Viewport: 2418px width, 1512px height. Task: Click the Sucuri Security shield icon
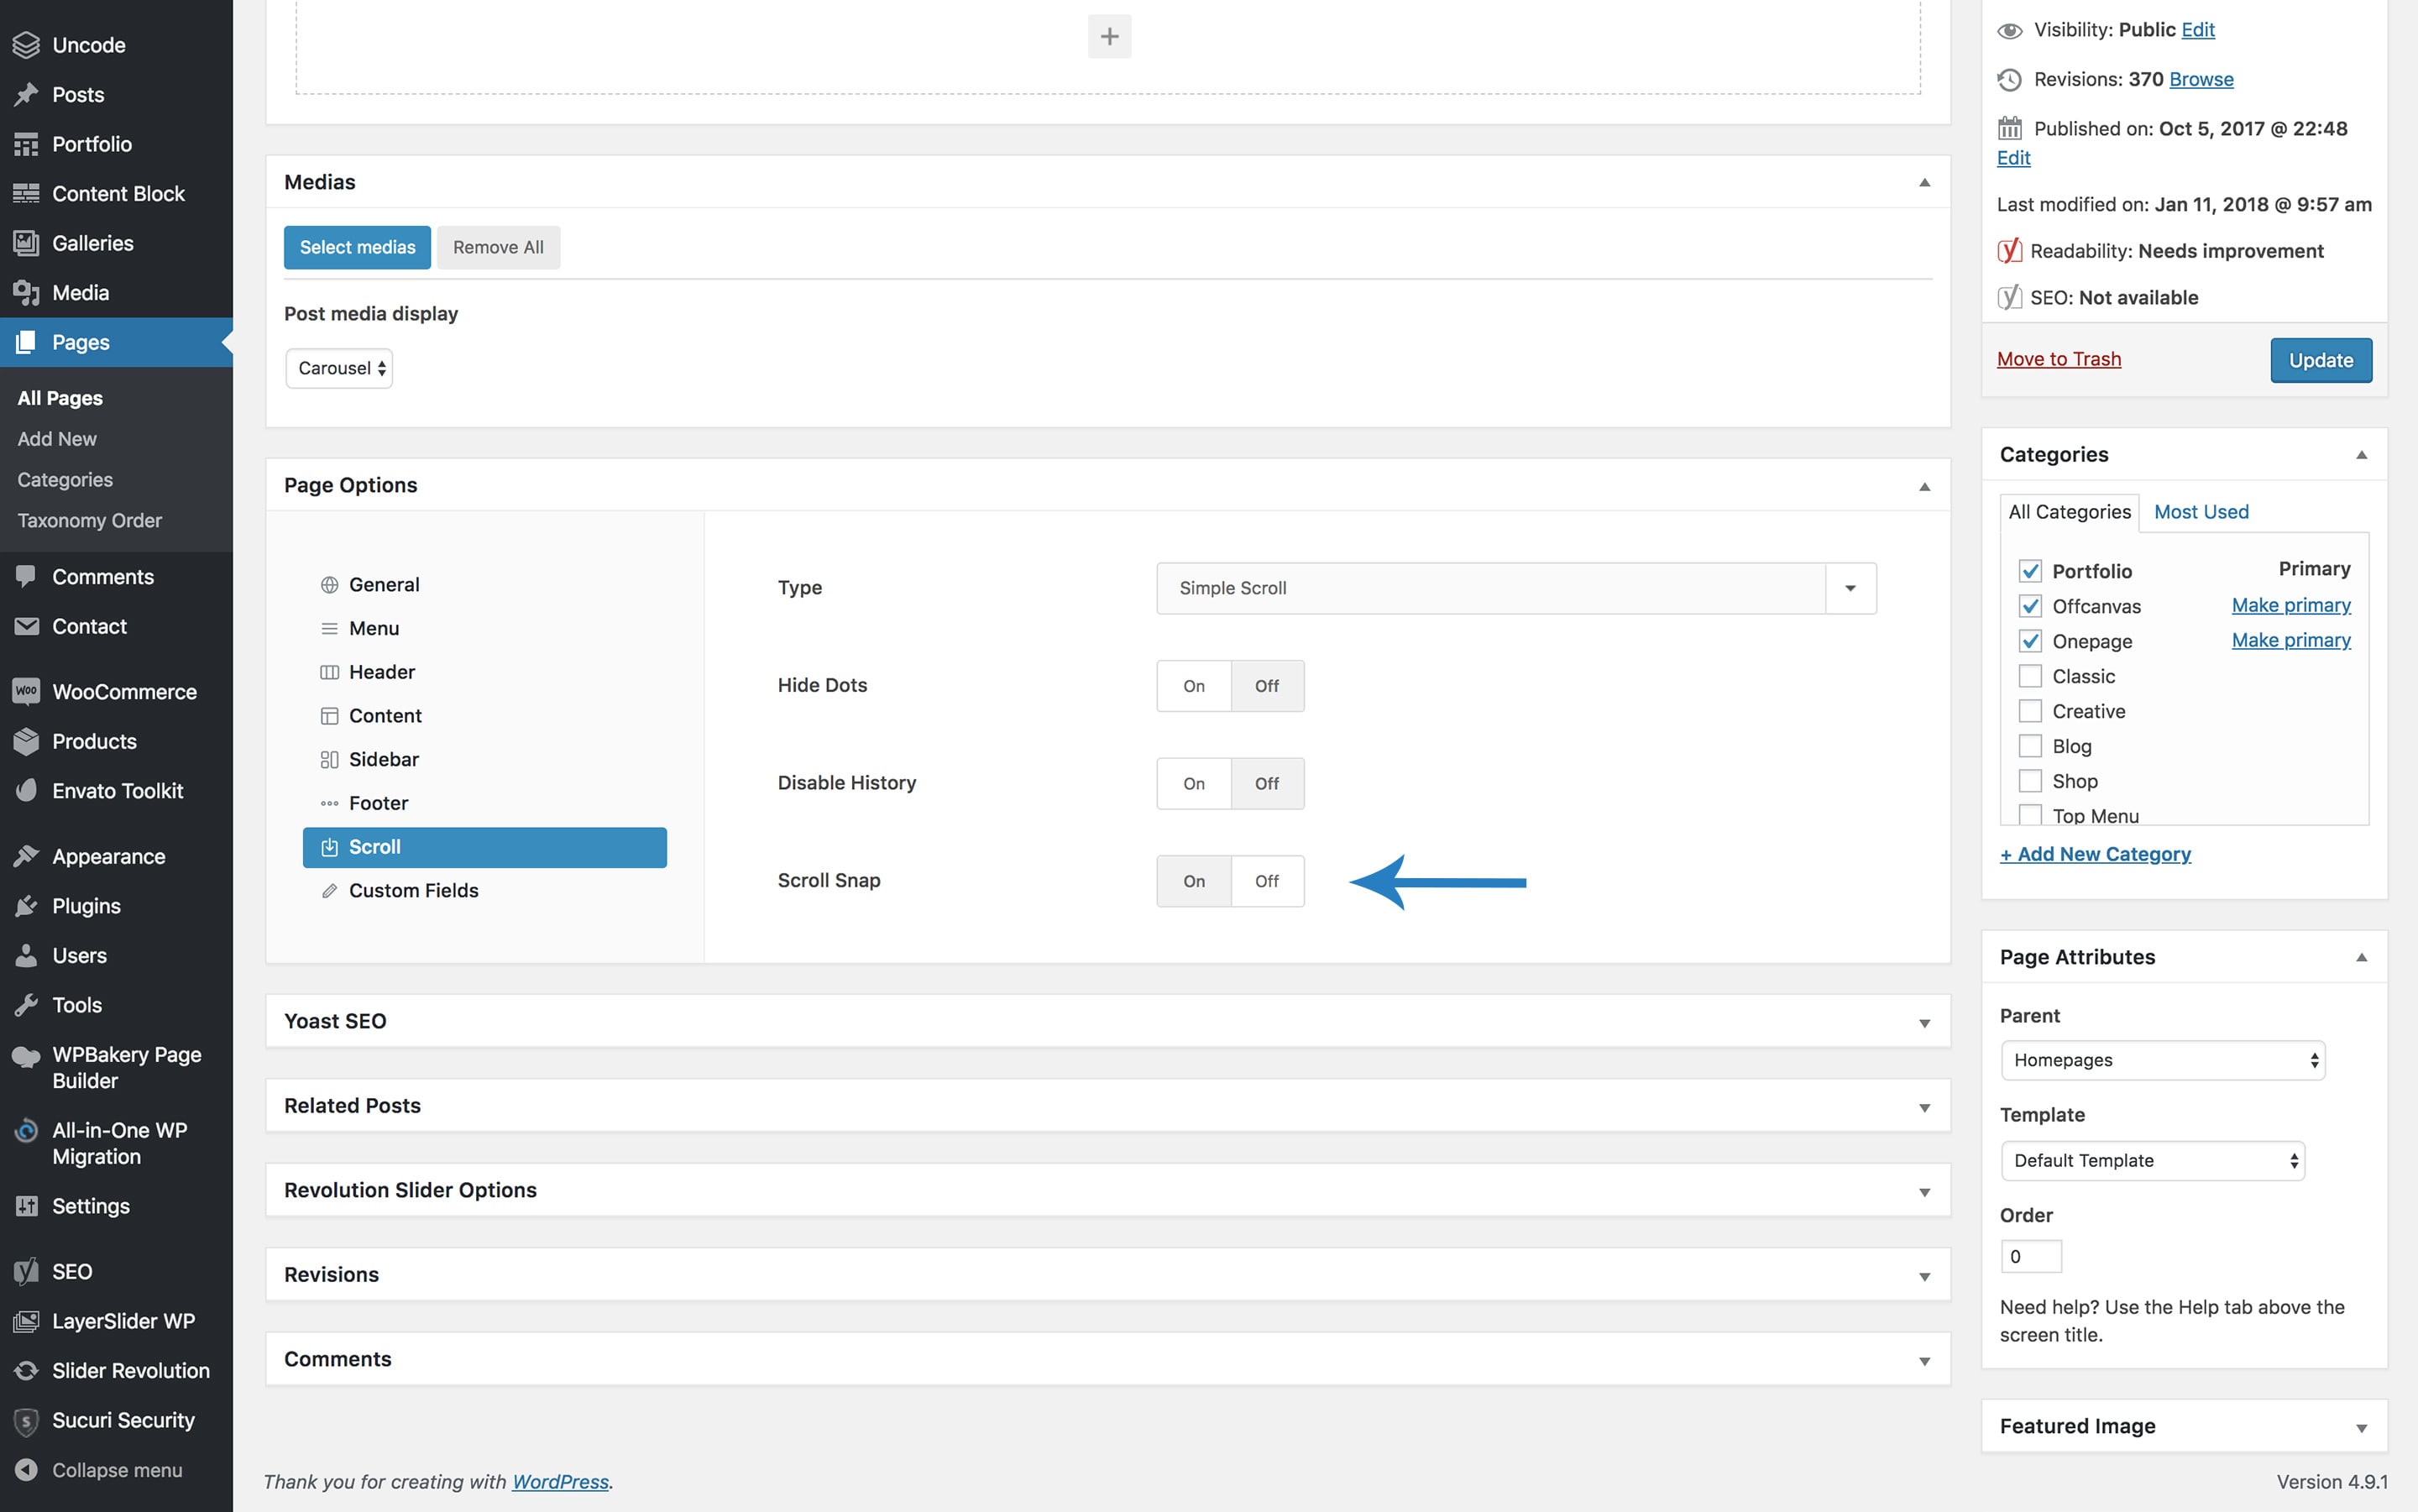click(x=26, y=1420)
